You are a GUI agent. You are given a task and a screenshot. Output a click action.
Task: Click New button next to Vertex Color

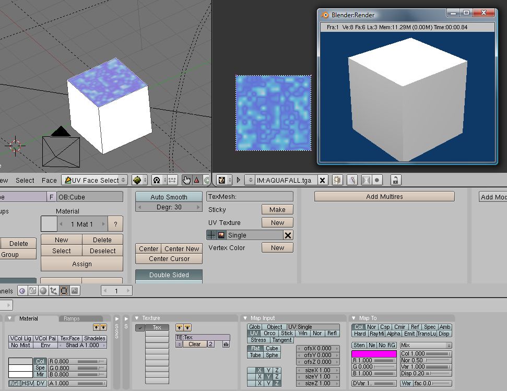(x=277, y=247)
